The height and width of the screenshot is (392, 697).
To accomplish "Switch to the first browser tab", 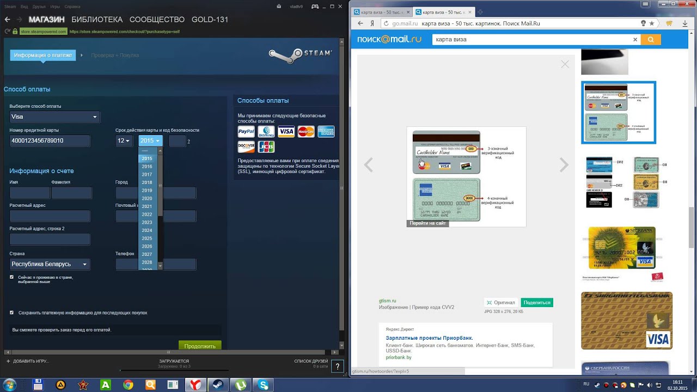I will pos(381,12).
